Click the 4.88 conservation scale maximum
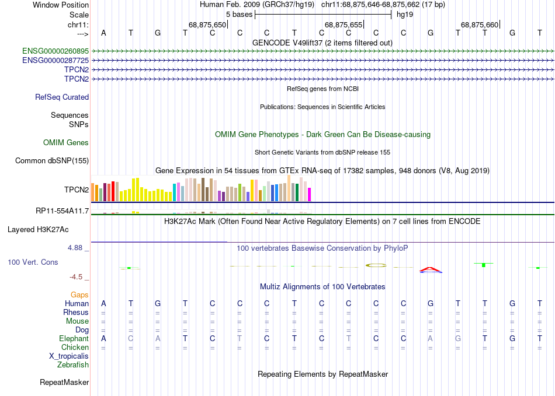Screen dimensions: 555x396 click(75, 248)
